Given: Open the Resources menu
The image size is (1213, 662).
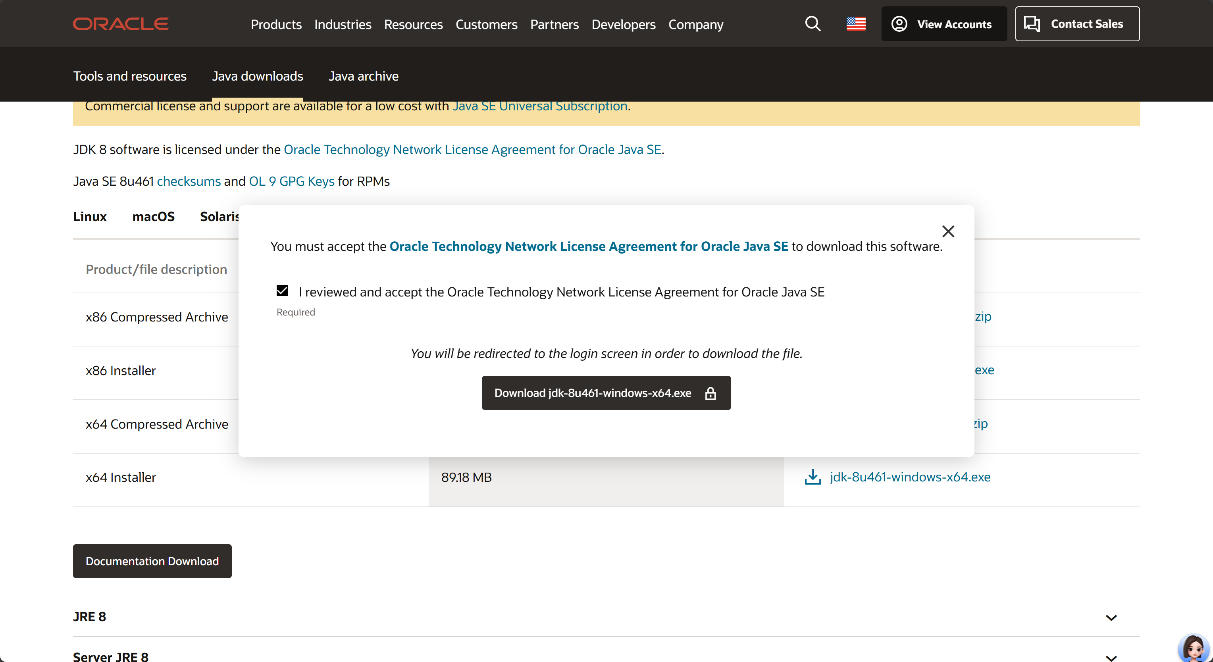Looking at the screenshot, I should [413, 24].
